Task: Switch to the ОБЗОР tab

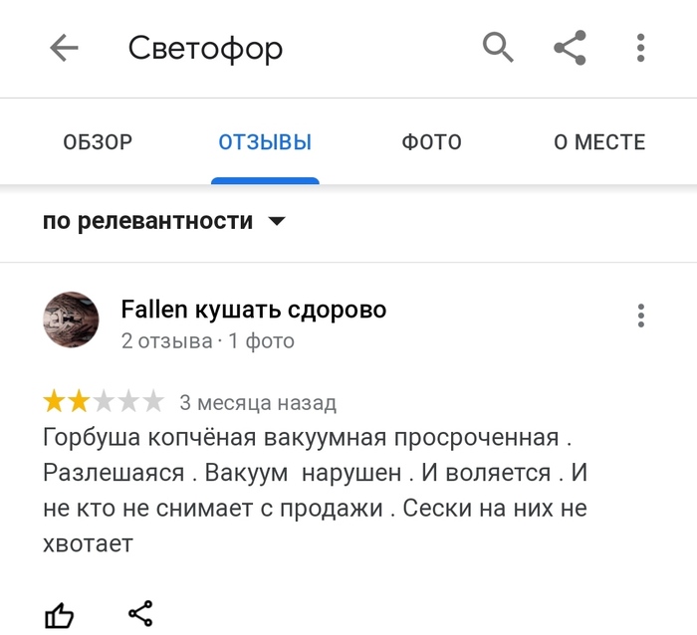Action: [98, 142]
